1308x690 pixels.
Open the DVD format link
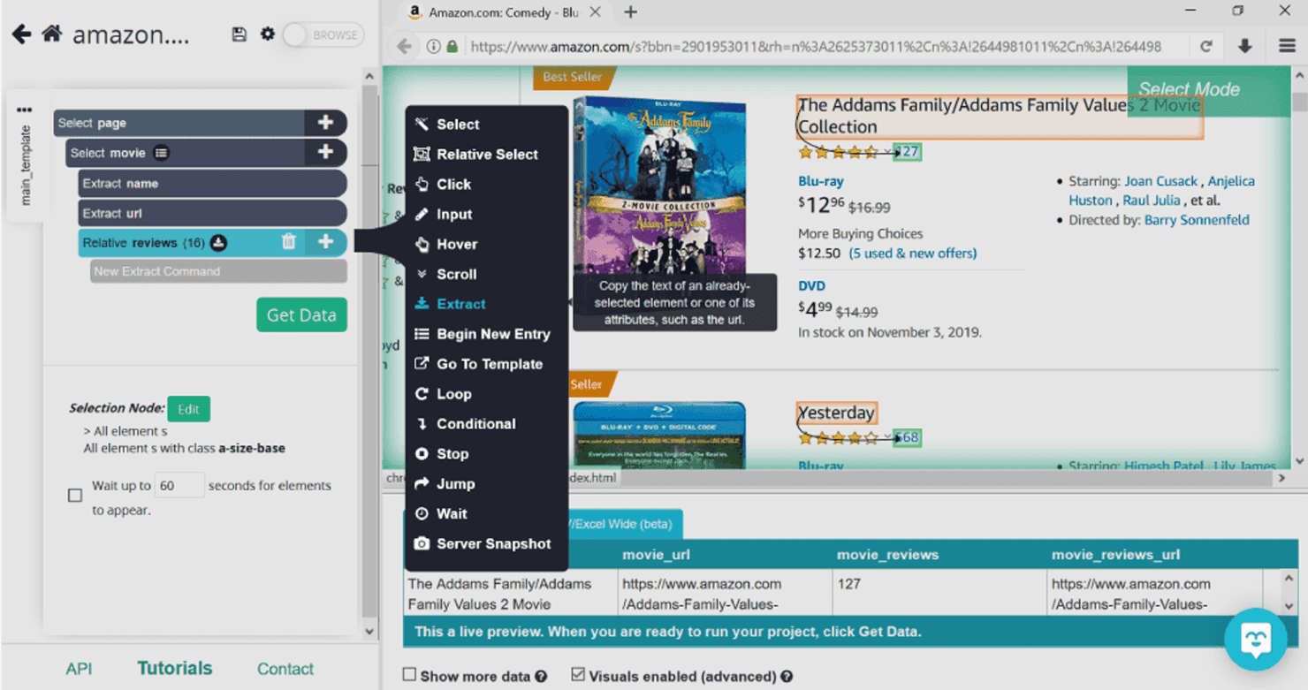coord(811,286)
